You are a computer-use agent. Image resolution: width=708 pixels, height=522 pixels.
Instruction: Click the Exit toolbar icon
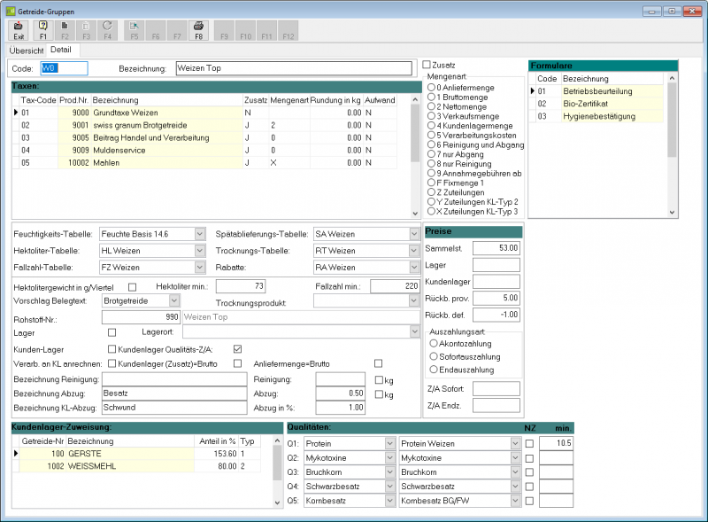coord(19,30)
